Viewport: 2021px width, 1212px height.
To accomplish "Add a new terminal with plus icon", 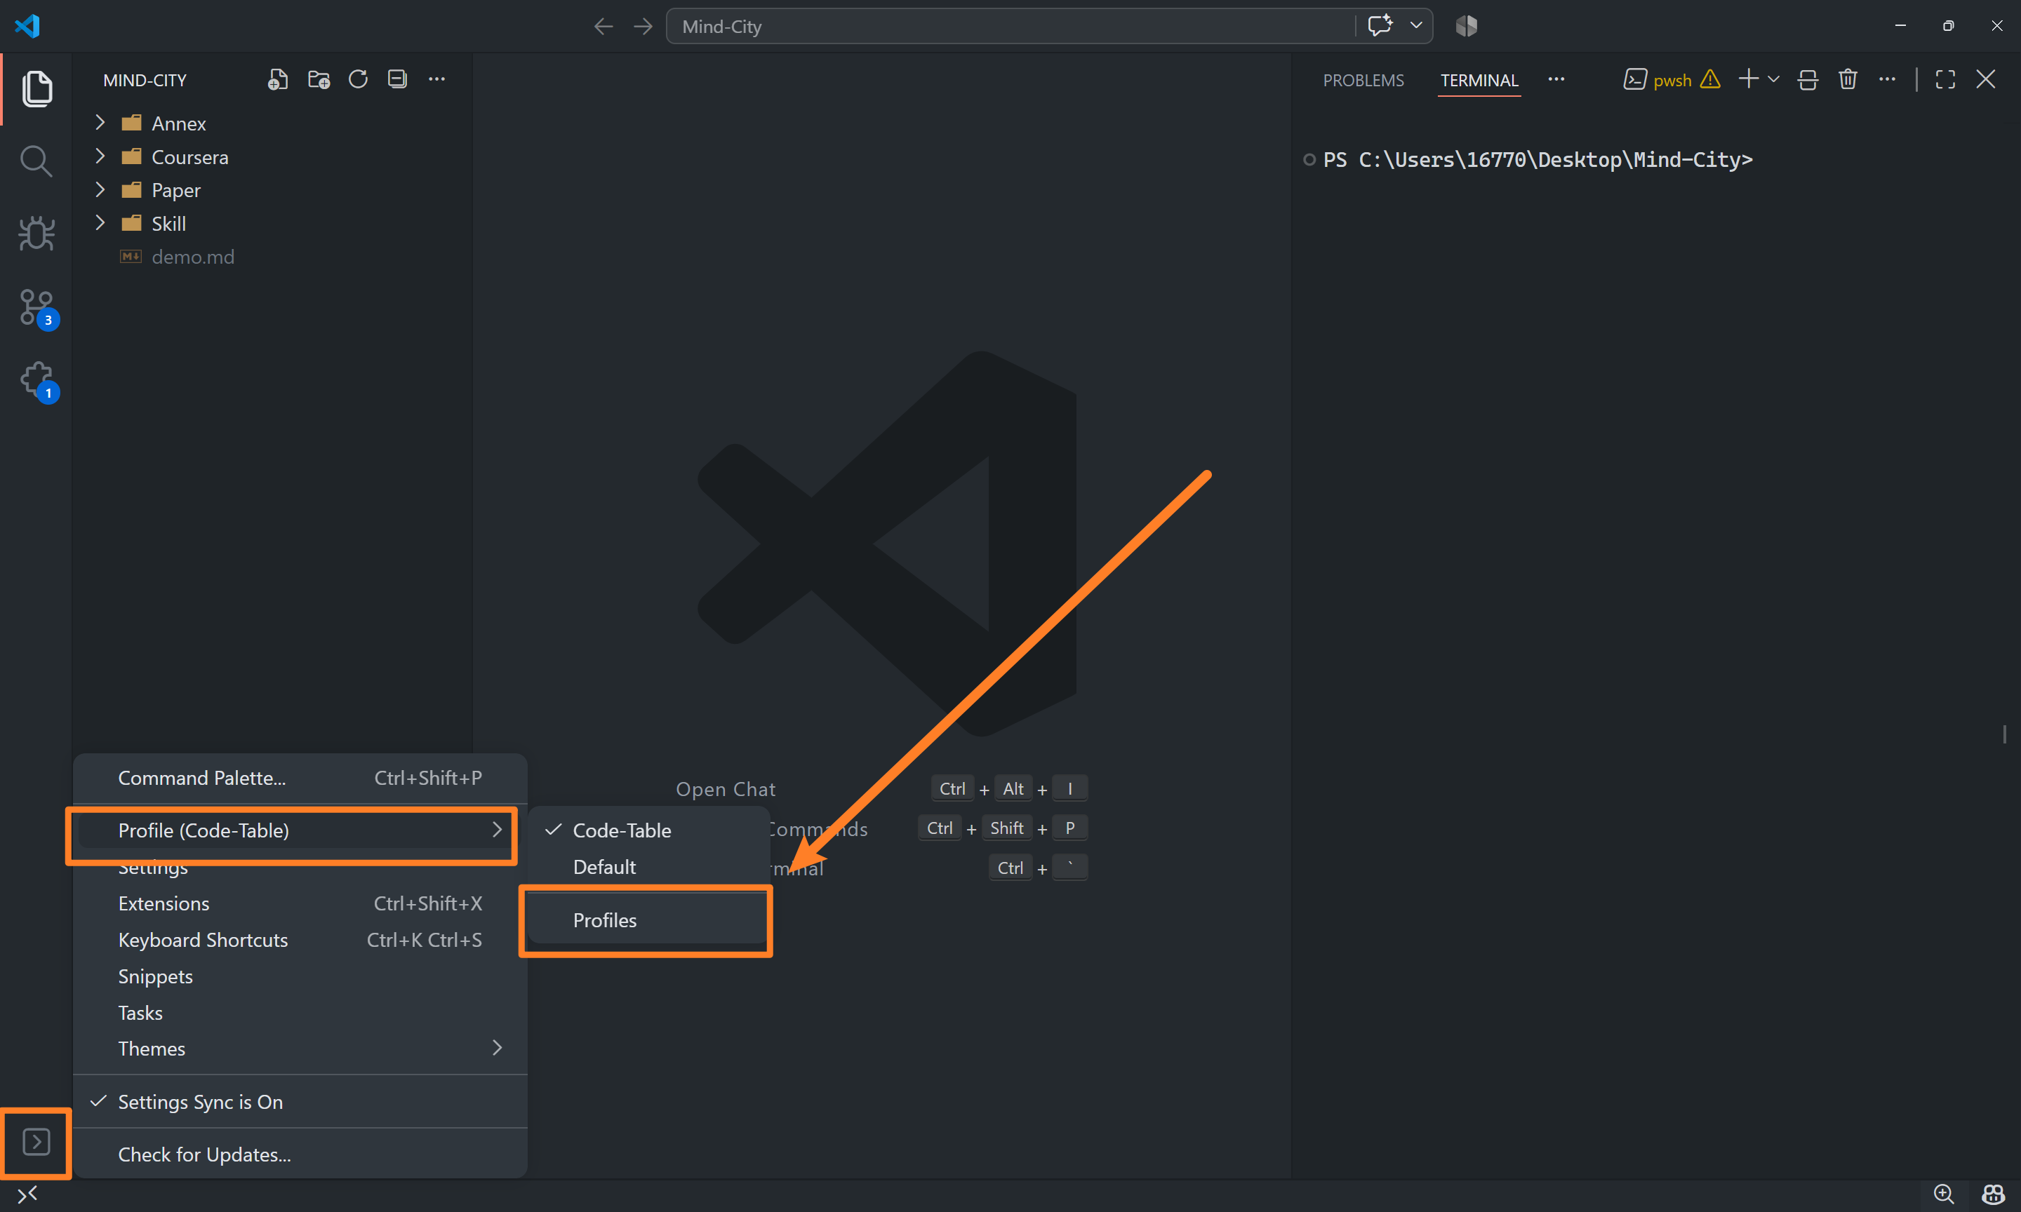I will [x=1748, y=79].
